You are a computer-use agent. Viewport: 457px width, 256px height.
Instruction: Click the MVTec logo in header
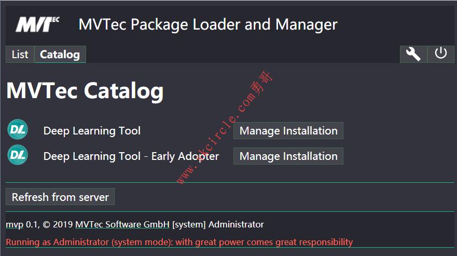tap(37, 24)
